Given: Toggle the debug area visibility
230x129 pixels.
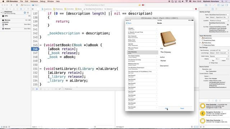Looking at the screenshot, I should coord(223,5).
